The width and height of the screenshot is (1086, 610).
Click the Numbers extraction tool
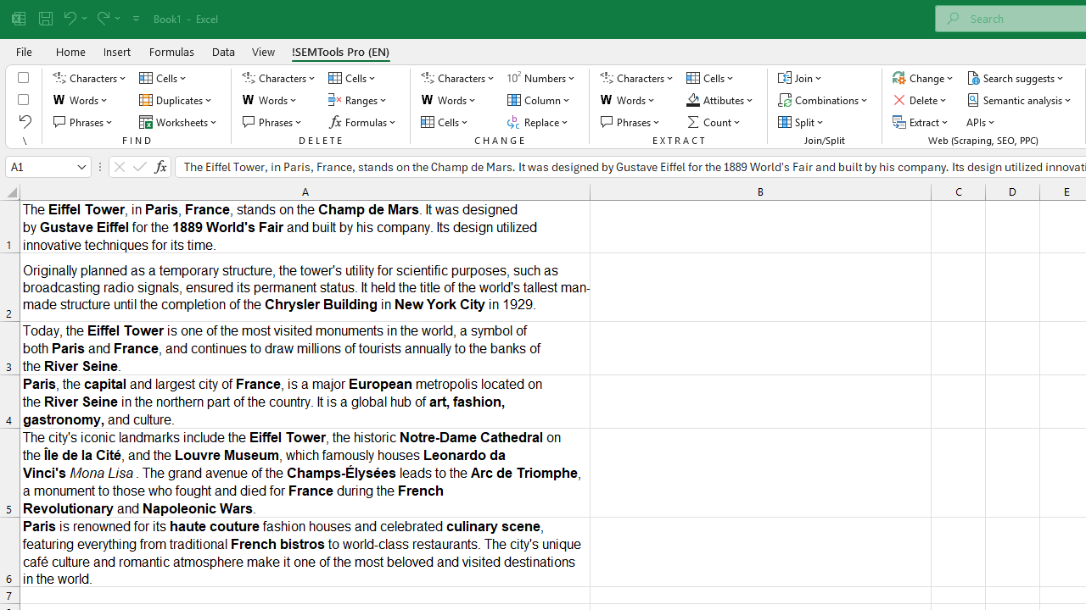[541, 78]
